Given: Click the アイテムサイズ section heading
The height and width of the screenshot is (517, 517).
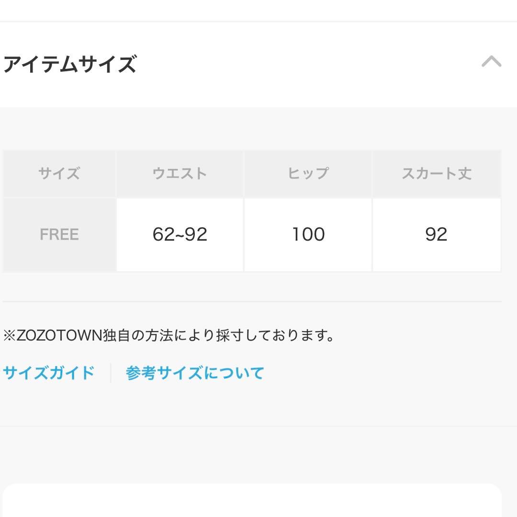Looking at the screenshot, I should pyautogui.click(x=70, y=64).
